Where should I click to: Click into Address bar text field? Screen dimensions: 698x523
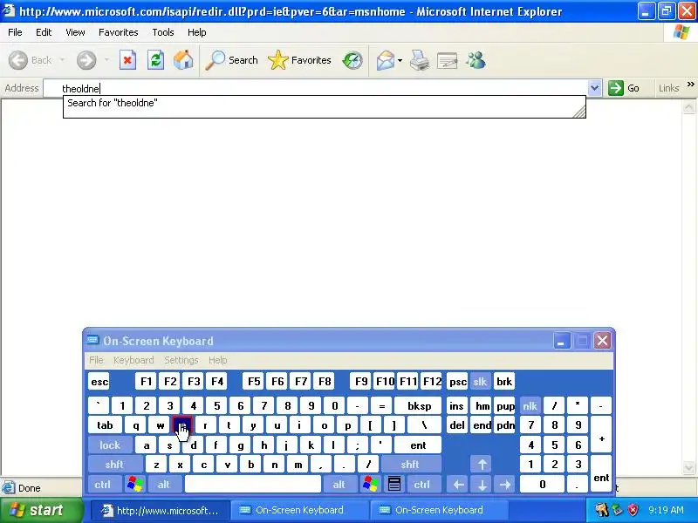coord(315,88)
